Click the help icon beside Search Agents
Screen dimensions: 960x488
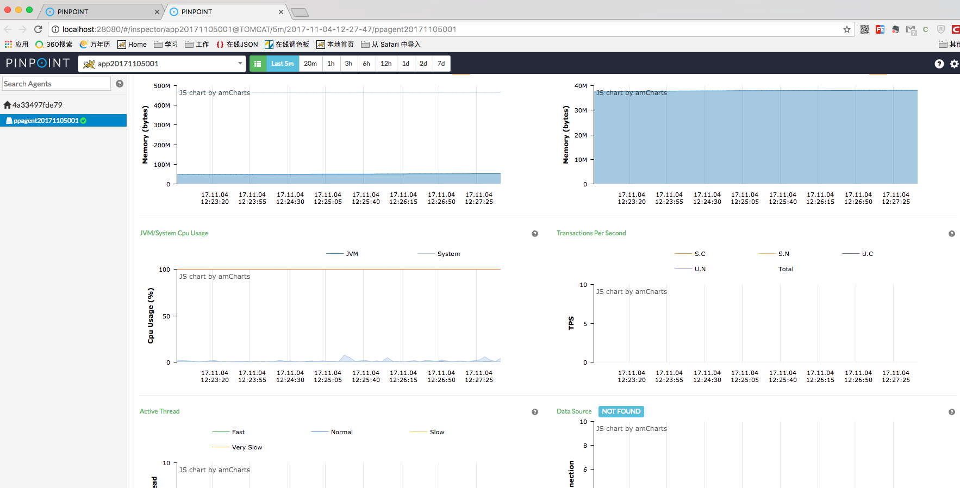pos(120,84)
